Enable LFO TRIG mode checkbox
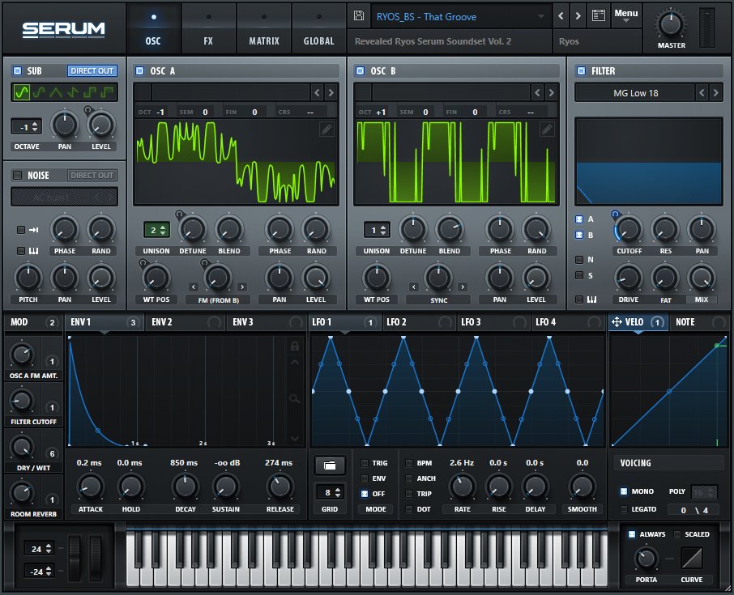 pyautogui.click(x=365, y=462)
